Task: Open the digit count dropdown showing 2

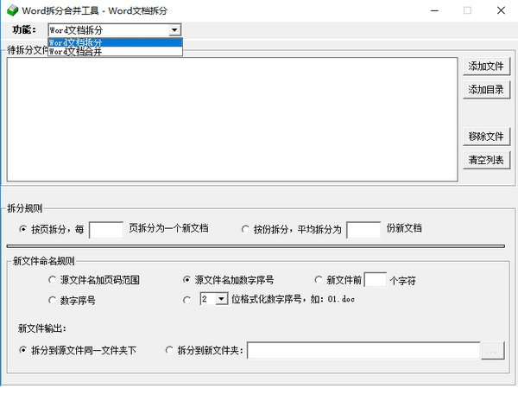Action: (x=221, y=299)
